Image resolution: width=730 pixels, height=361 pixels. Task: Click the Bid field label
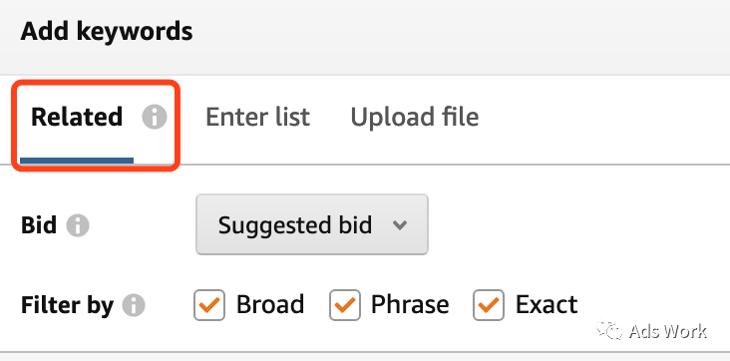39,225
